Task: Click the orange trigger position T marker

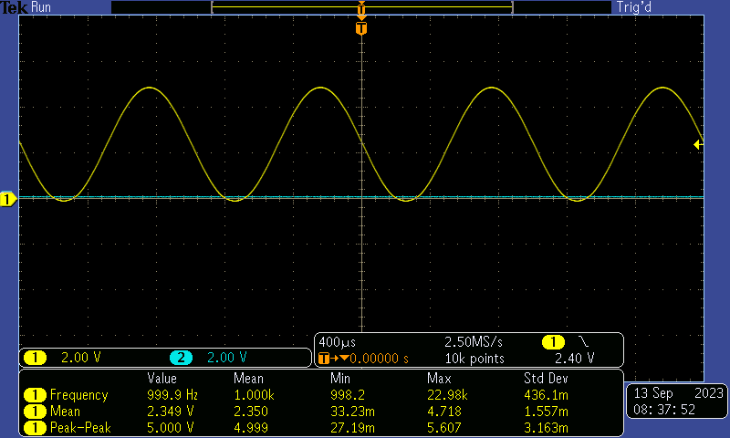Action: (362, 28)
